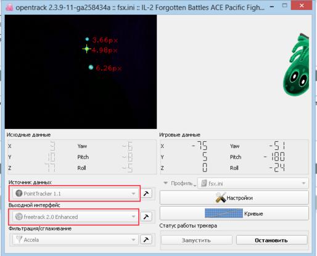
Task: Click the yellow crosshair tracked point
Action: [x=86, y=49]
